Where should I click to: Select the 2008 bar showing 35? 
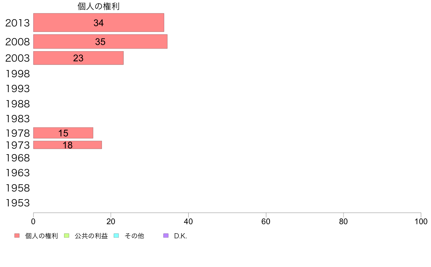tap(100, 41)
